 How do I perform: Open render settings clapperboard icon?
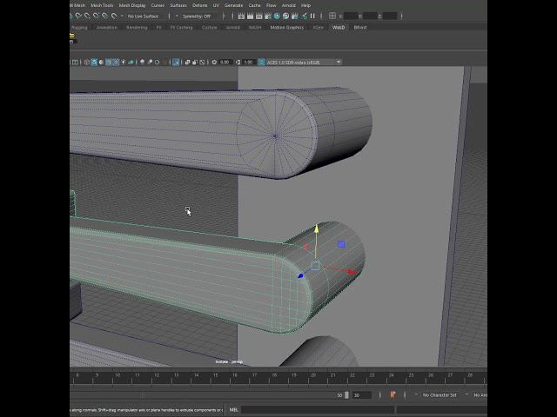[x=268, y=16]
